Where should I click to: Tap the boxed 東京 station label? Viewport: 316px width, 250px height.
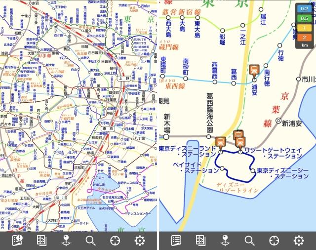[108, 128]
